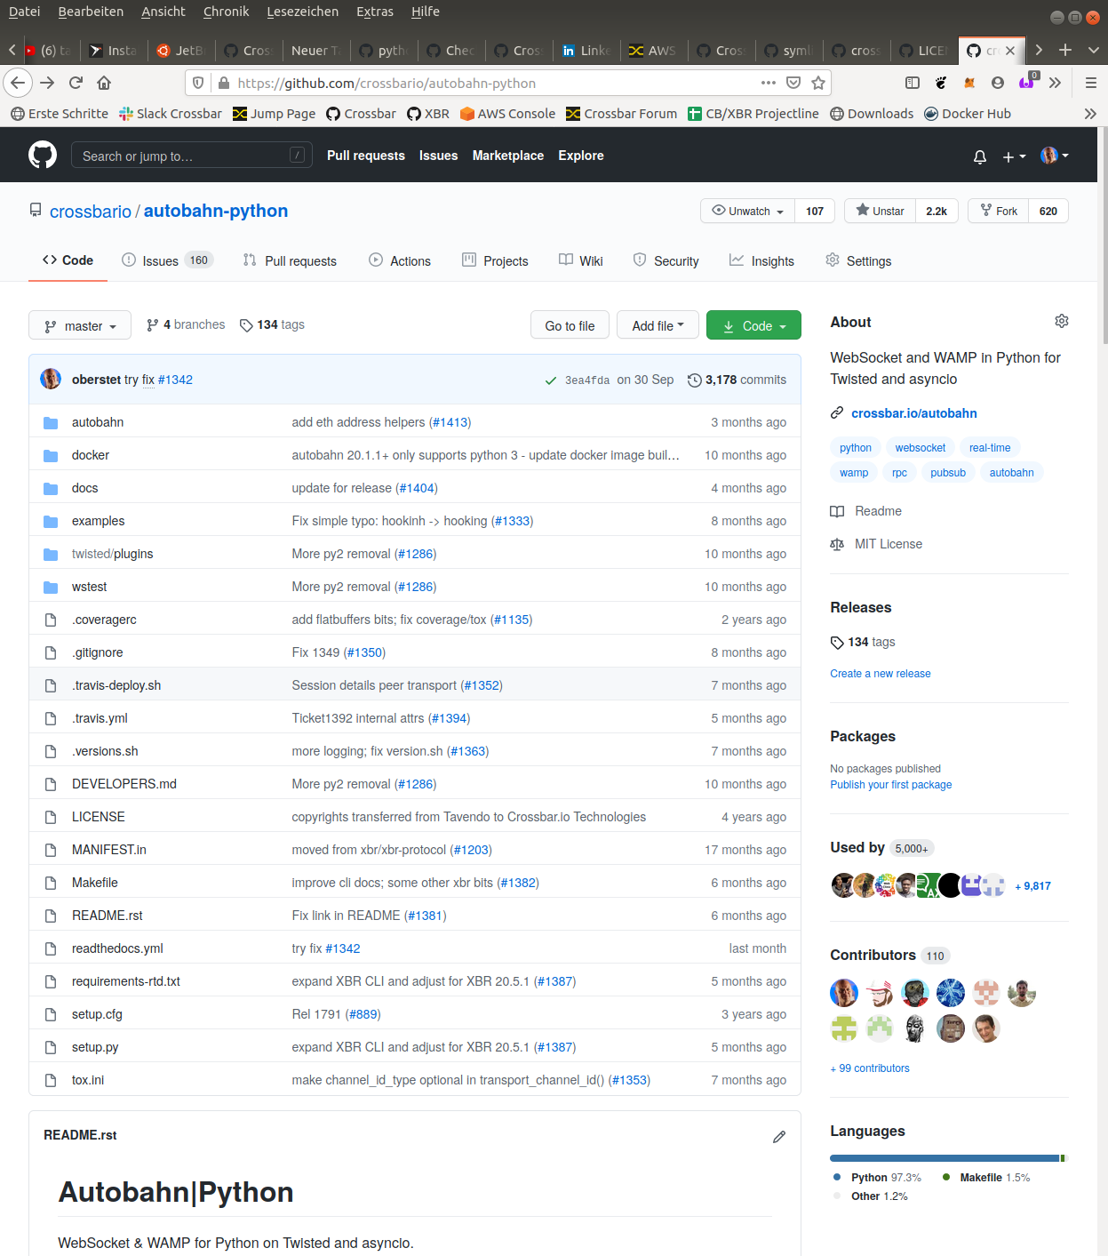Open the Create a new release link
1108x1256 pixels.
coord(880,673)
